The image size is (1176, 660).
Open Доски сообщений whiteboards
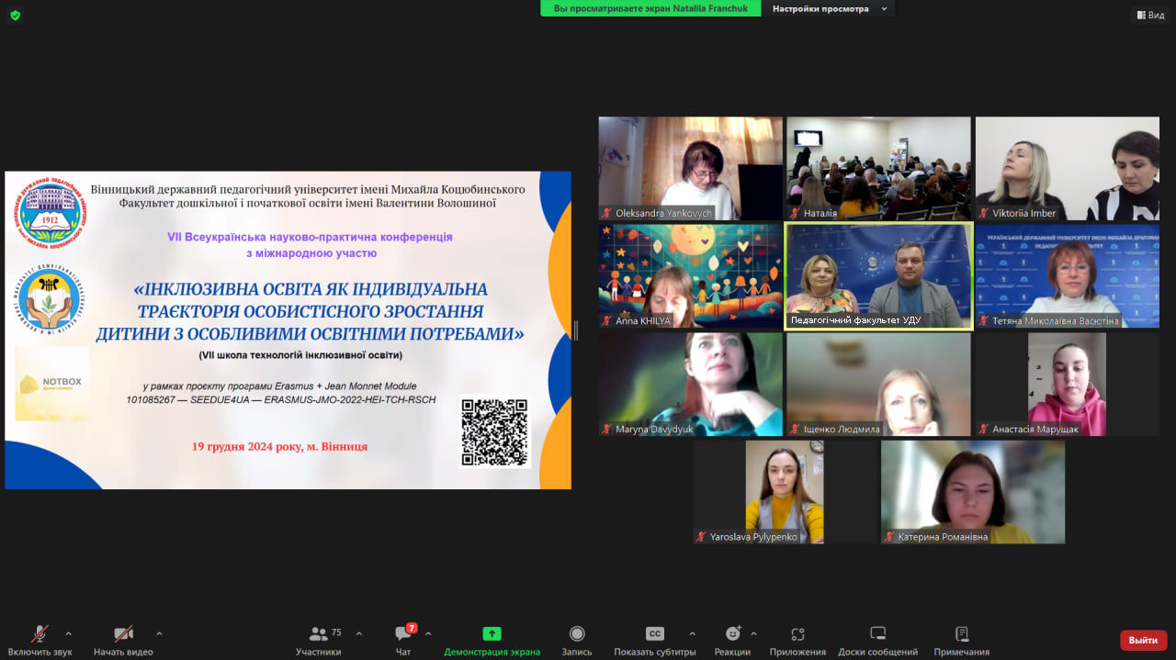[876, 638]
